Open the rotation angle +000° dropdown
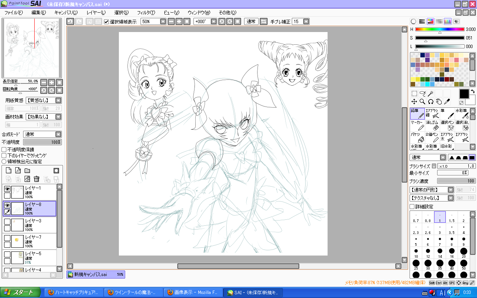The image size is (477, 298). pos(214,22)
